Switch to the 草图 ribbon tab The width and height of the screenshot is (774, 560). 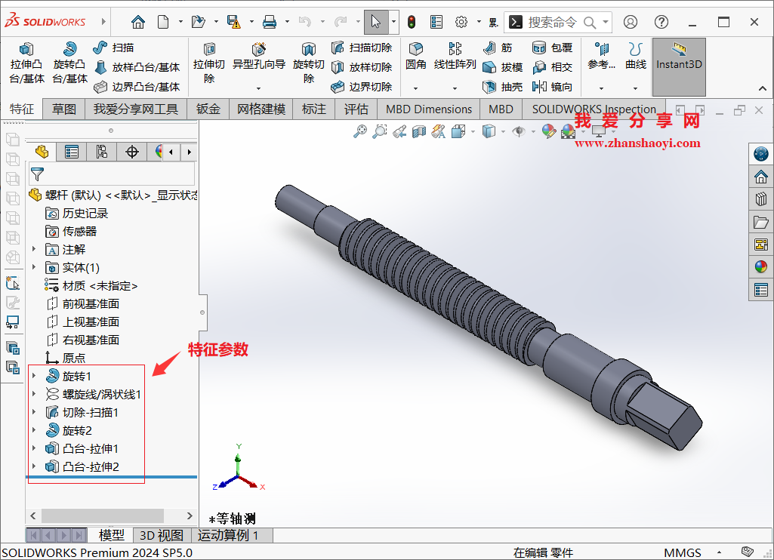pyautogui.click(x=63, y=109)
